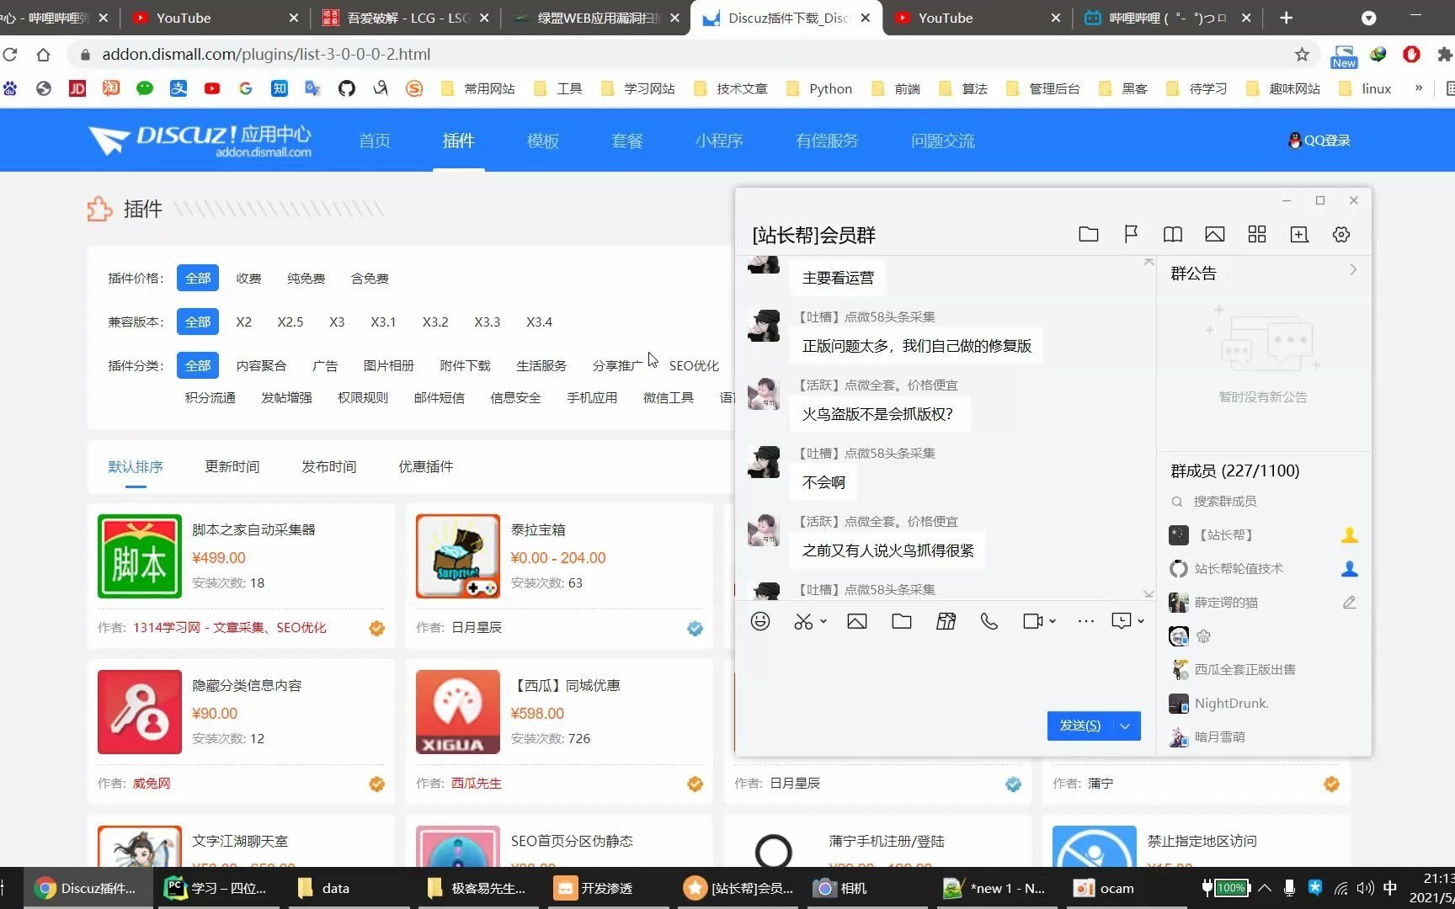1455x909 pixels.
Task: Click the 隐藏分类信息内容 plugin thumbnail
Action: pyautogui.click(x=140, y=712)
